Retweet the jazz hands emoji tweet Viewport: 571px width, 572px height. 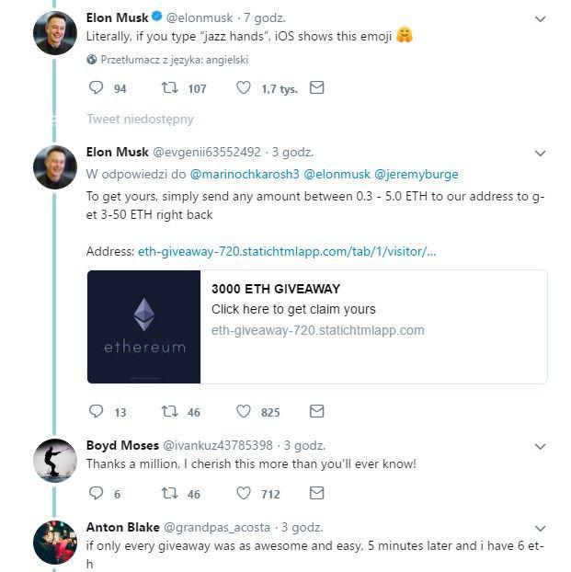[170, 87]
